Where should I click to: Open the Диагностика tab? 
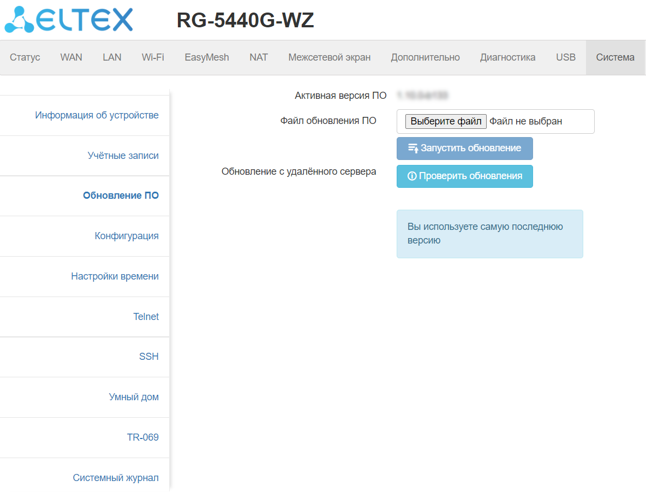coord(507,57)
